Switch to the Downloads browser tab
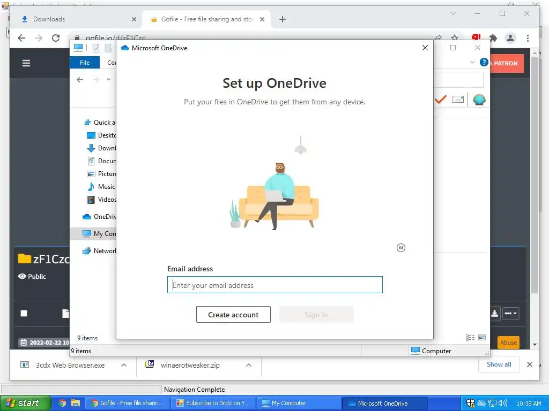 tap(76, 19)
